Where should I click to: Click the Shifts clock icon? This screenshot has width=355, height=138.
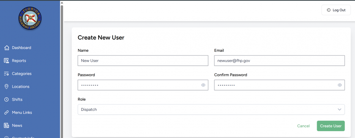pos(7,100)
